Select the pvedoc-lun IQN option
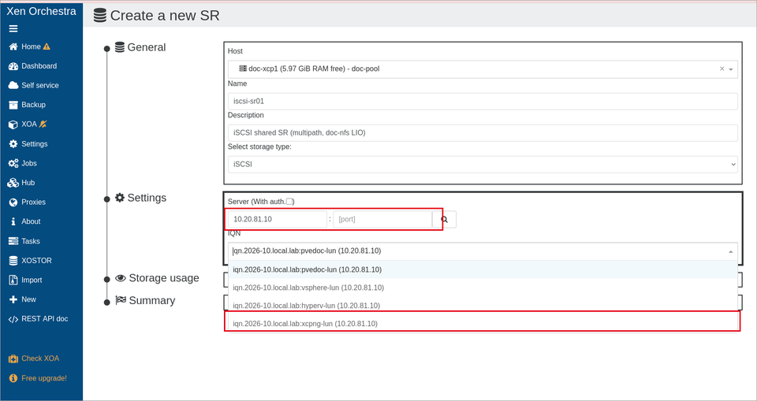 tap(483, 269)
